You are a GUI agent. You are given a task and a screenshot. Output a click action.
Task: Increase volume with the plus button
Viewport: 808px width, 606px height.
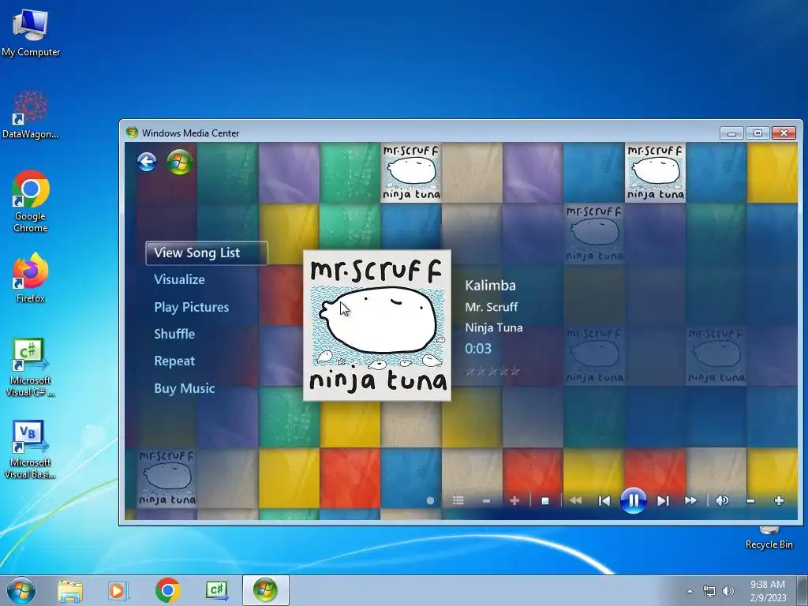779,500
